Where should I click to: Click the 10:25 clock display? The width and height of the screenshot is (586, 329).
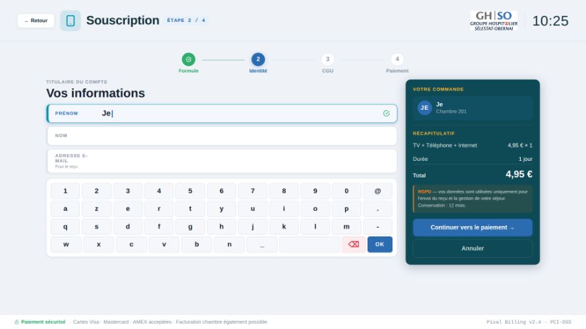pyautogui.click(x=550, y=21)
